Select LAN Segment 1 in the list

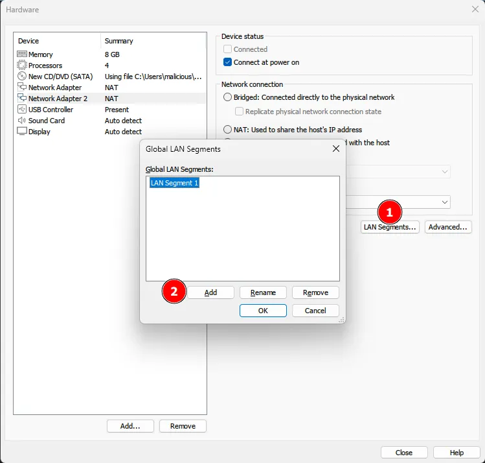pos(174,184)
